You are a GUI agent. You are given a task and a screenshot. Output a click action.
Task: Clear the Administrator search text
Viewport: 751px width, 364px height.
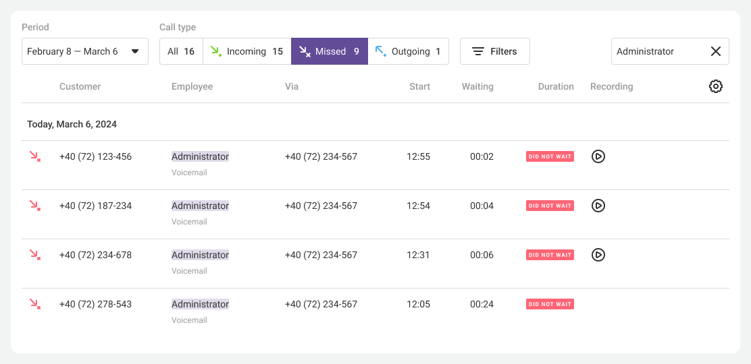[x=716, y=51]
